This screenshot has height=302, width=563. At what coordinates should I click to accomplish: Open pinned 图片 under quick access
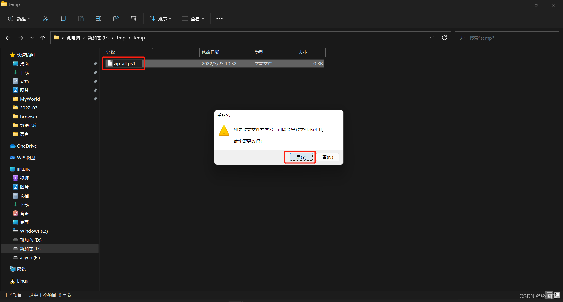24,90
